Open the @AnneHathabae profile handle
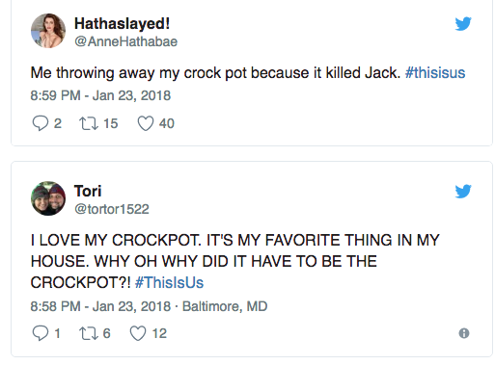 coord(125,41)
